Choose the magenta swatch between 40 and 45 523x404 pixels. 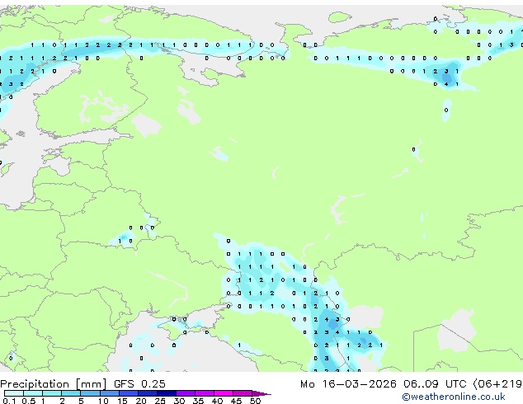[224, 393]
